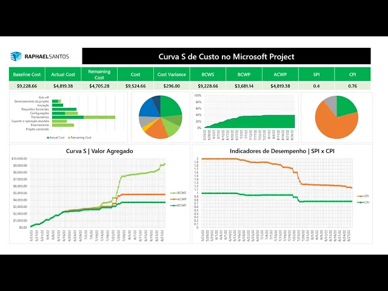Click the Actual Cost legend entry

click(56, 138)
